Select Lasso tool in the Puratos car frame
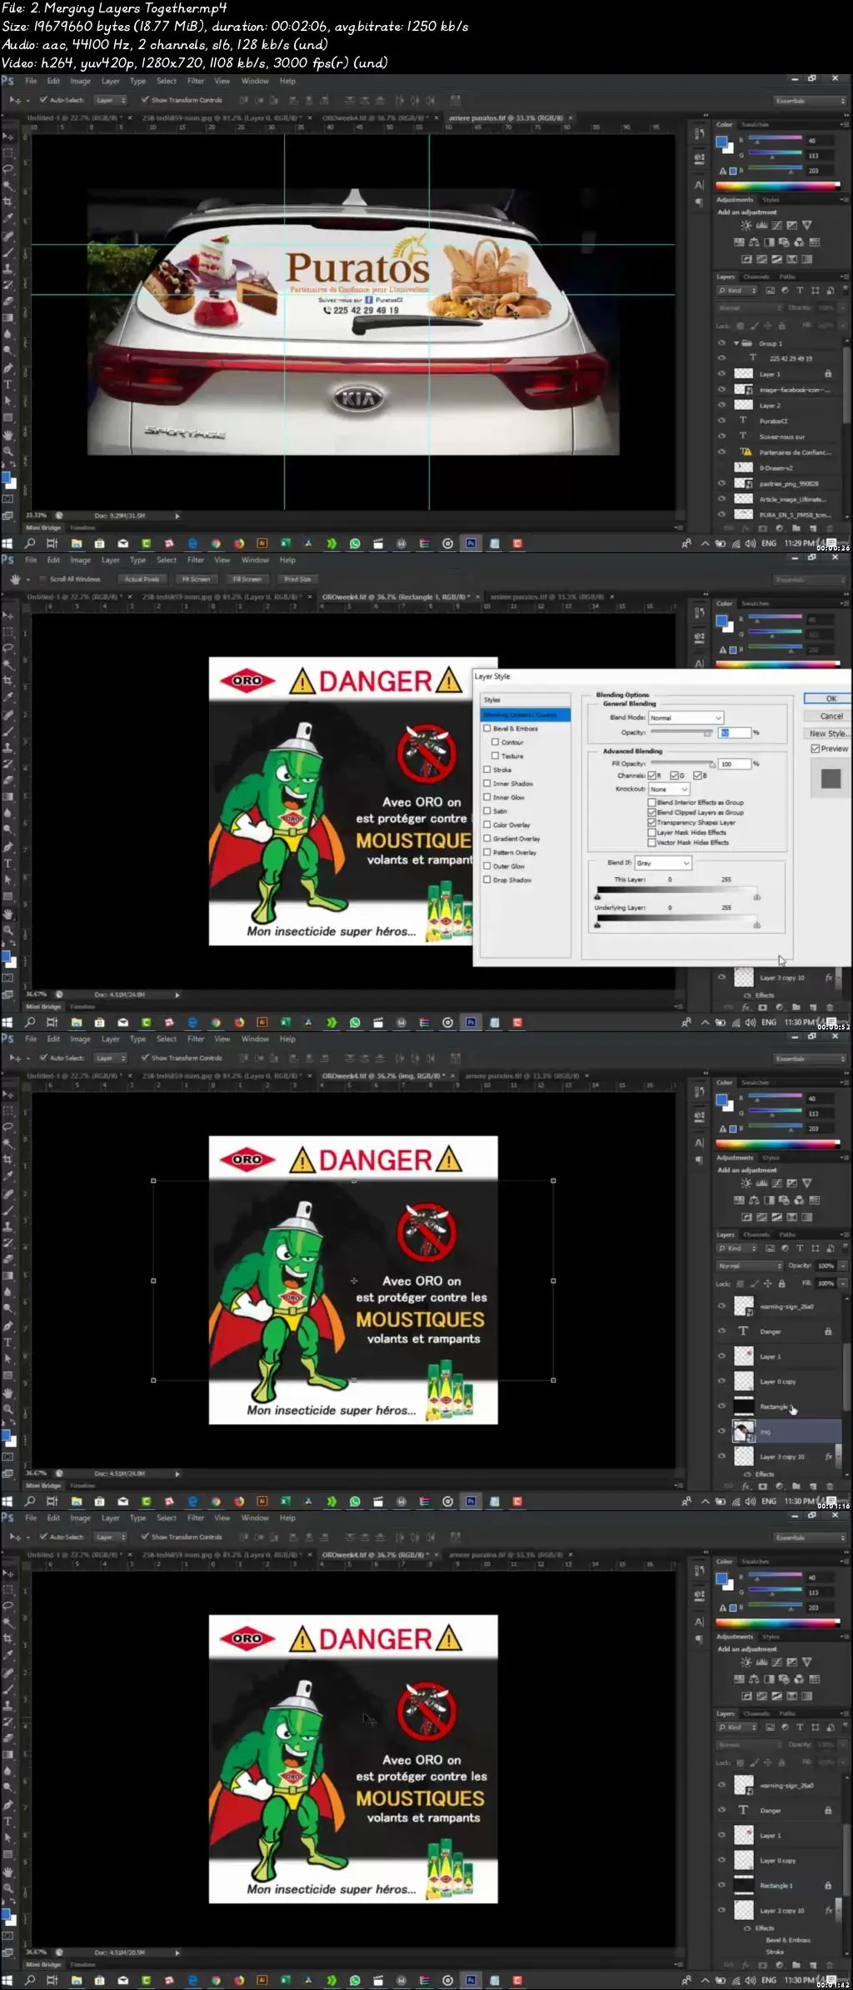Screen dimensions: 853x1990 (8, 169)
